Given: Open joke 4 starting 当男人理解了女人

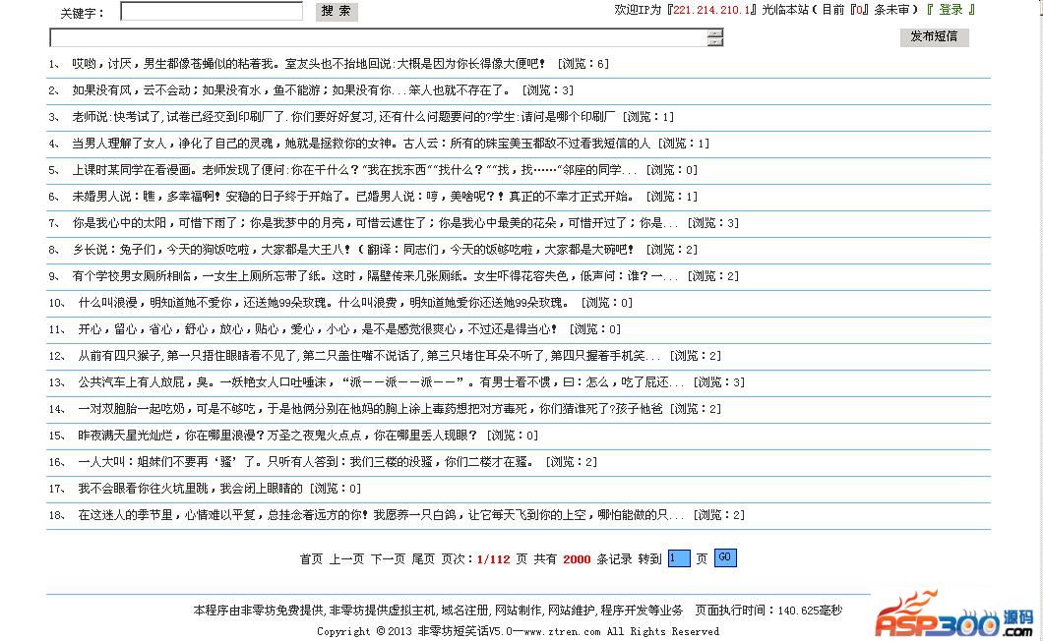Looking at the screenshot, I should point(361,144).
